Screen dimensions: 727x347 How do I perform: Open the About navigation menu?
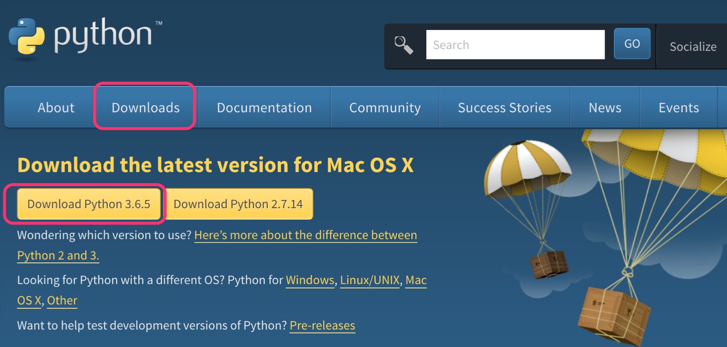click(x=56, y=108)
